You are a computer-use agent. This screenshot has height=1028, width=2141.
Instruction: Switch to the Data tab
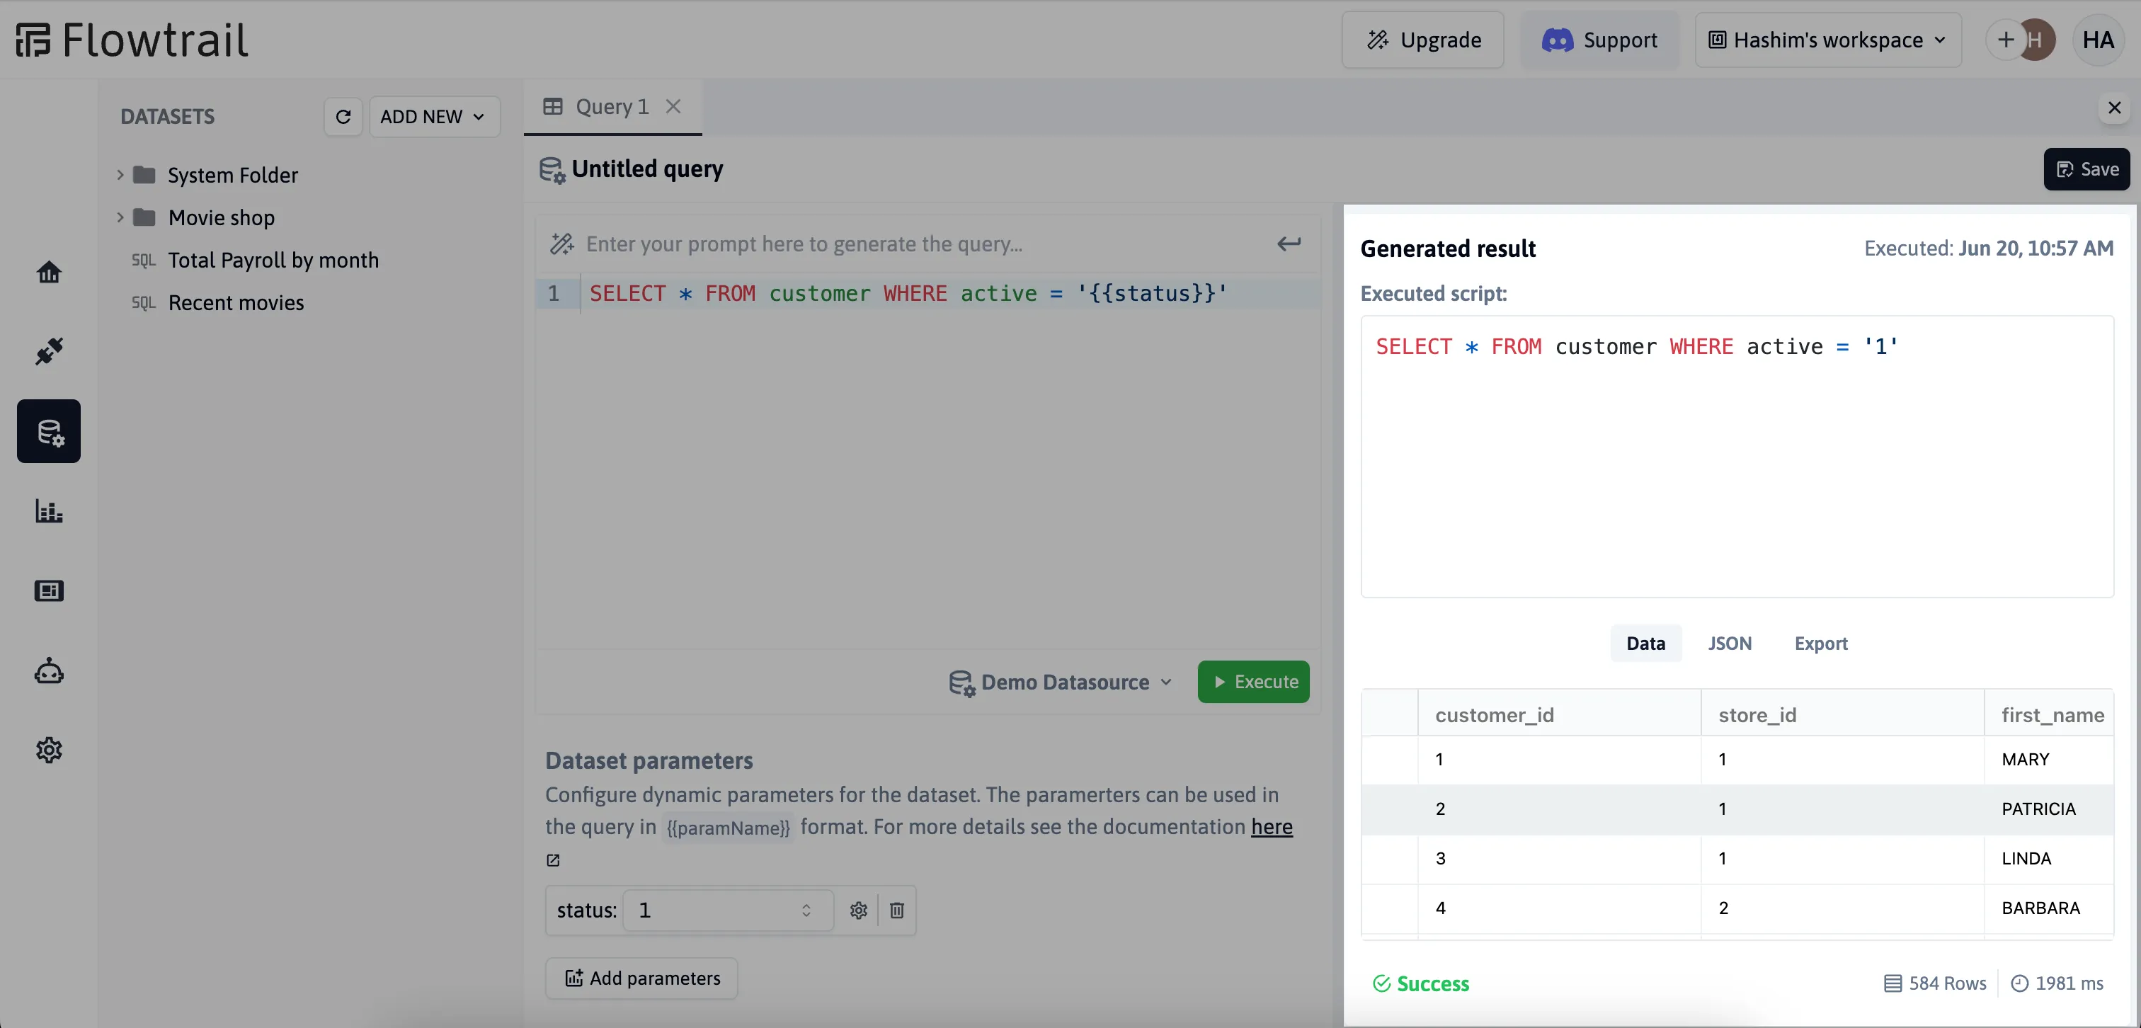point(1645,644)
